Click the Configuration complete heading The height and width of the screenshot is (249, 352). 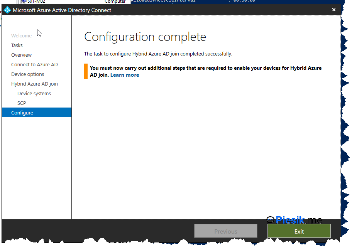coord(145,37)
